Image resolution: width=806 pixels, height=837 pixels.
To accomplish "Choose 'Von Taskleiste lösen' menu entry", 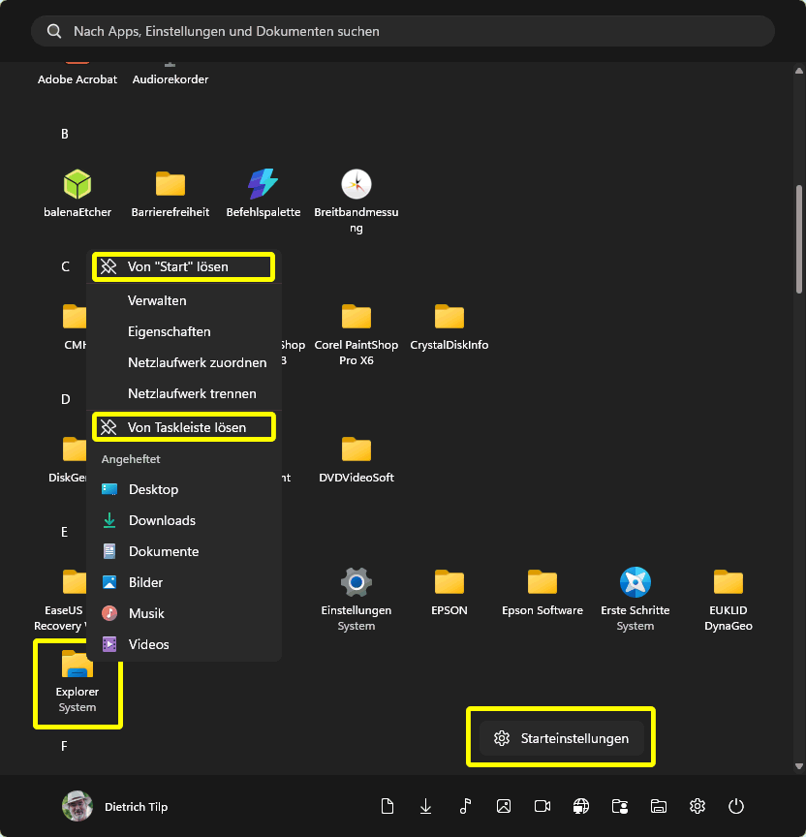I will (183, 427).
